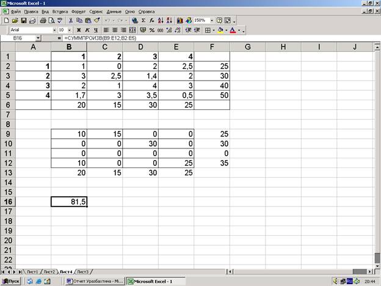
Task: Click the RU language indicator in tray
Action: 350,281
